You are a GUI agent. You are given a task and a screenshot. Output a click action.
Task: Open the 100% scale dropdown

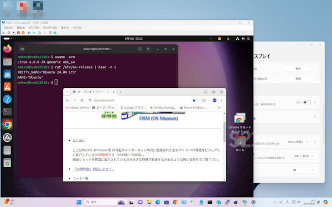[298, 142]
